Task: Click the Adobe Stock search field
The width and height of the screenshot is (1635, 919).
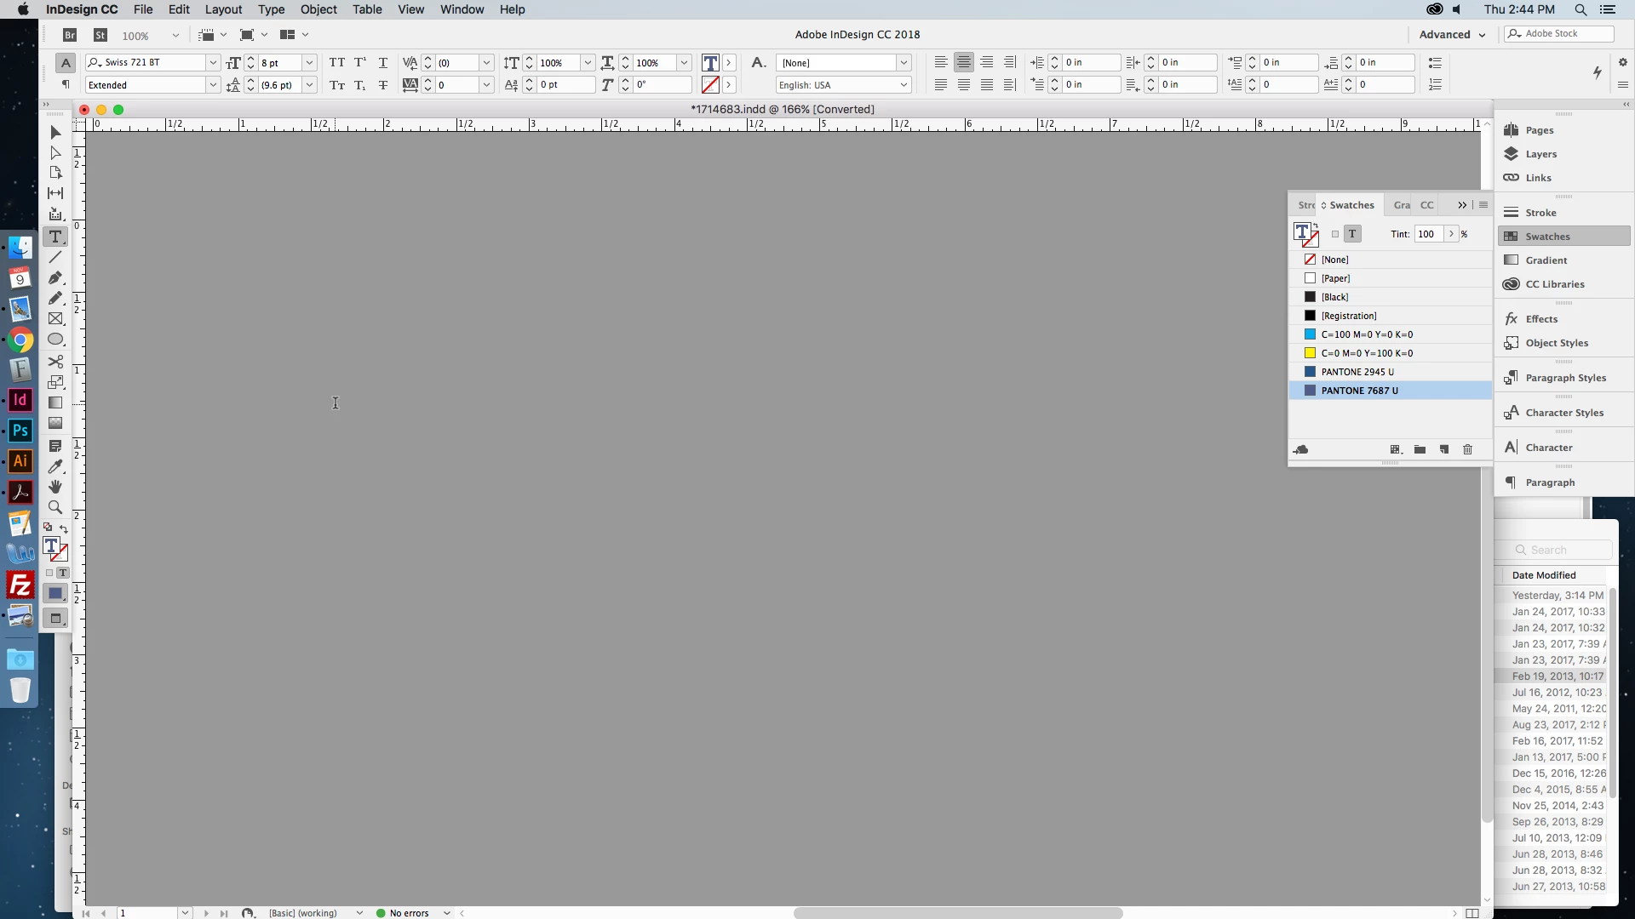Action: 1559,34
